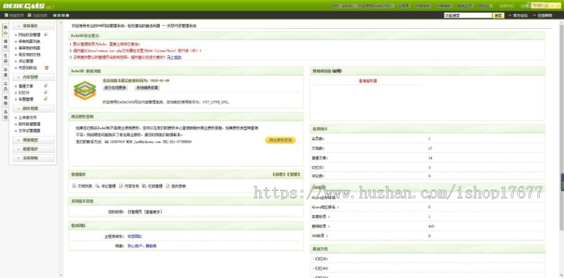Click the 栏目管理 quick action icon
The height and width of the screenshot is (278, 564).
(x=144, y=186)
